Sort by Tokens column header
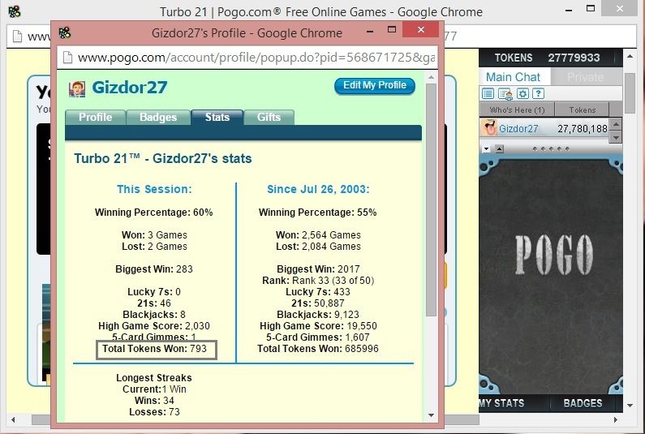The height and width of the screenshot is (434, 645). [x=582, y=110]
